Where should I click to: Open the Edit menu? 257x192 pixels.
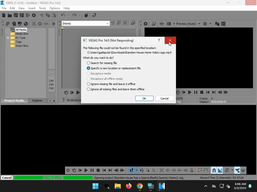(x=12, y=8)
